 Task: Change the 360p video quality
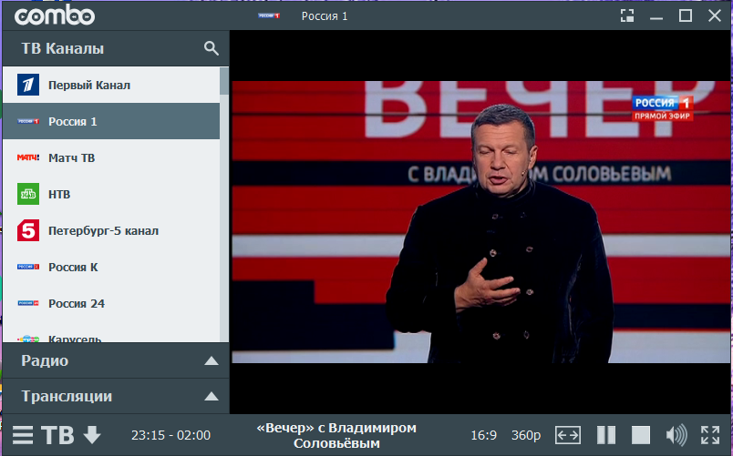point(526,435)
